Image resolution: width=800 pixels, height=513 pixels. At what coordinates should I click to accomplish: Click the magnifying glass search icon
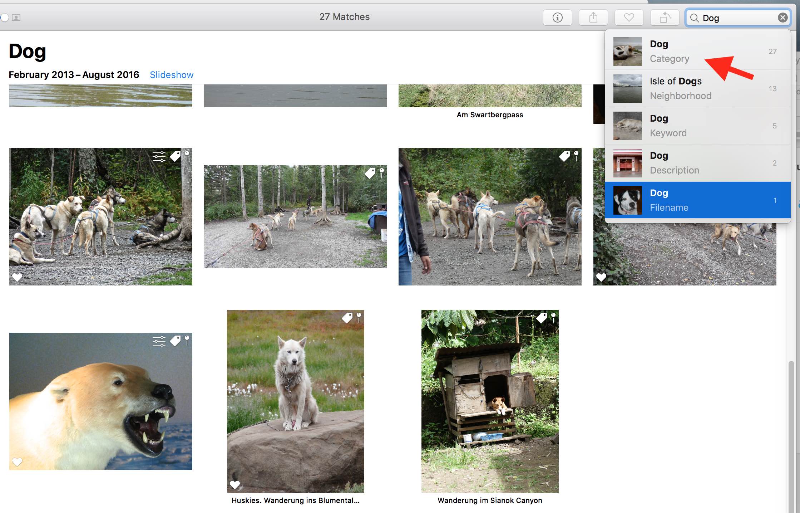tap(694, 18)
